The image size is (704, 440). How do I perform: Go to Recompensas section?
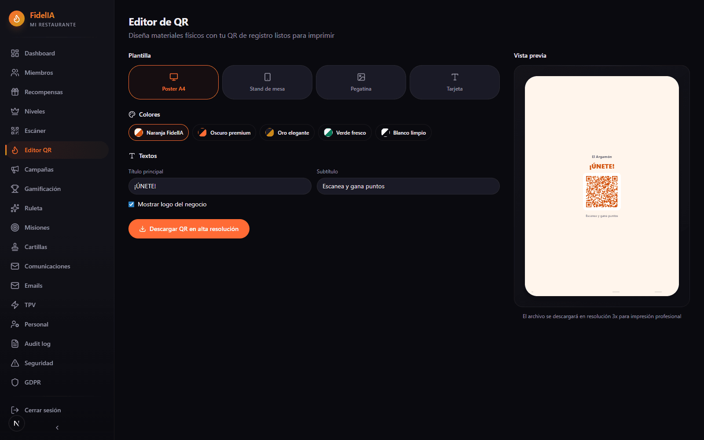point(57,92)
